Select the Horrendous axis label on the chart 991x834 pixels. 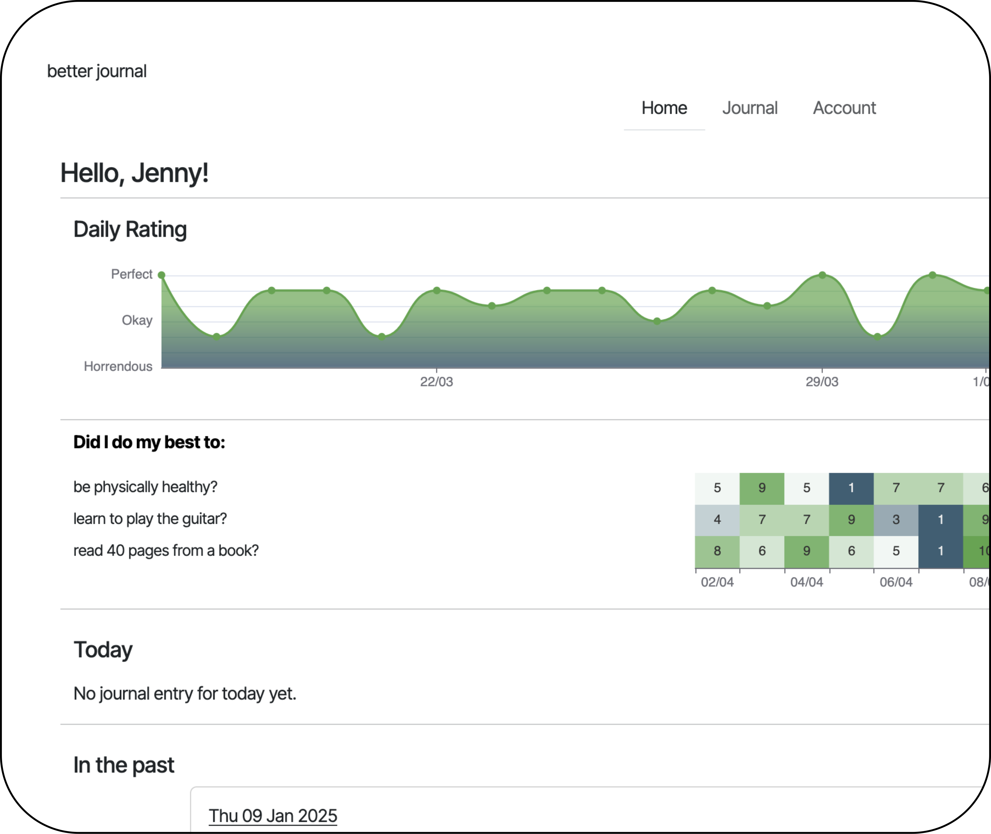click(x=118, y=365)
